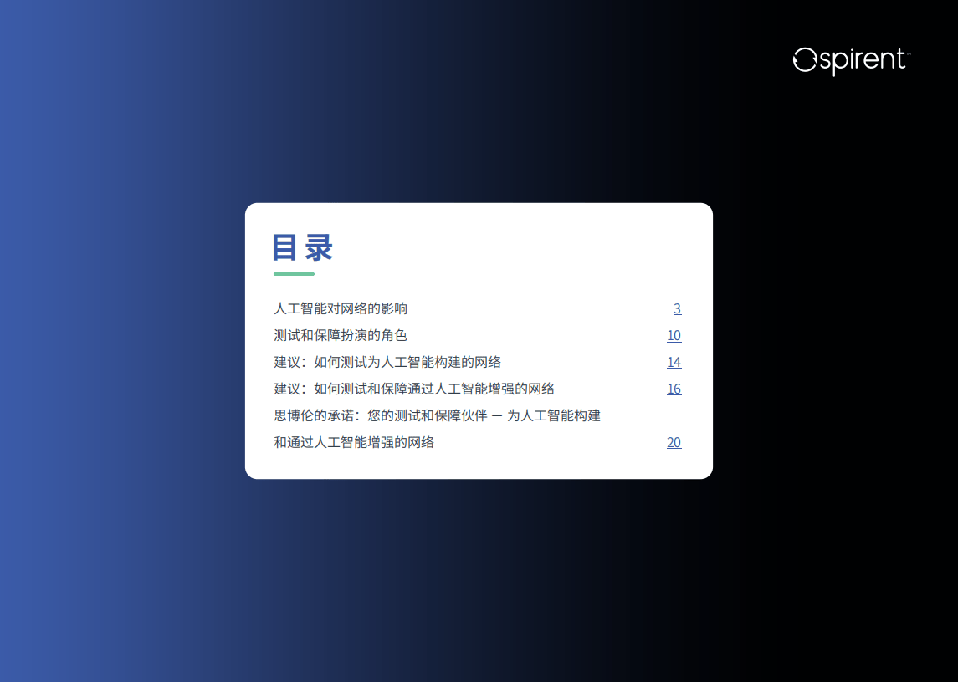
Task: Select entry 建议：如何测试为人工智能构建的网络
Action: 387,362
